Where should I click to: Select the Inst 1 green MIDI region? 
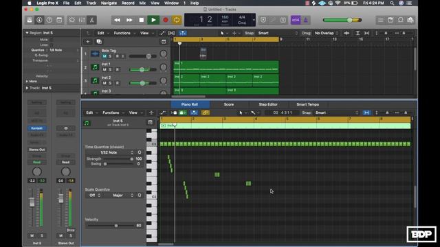tap(226, 67)
